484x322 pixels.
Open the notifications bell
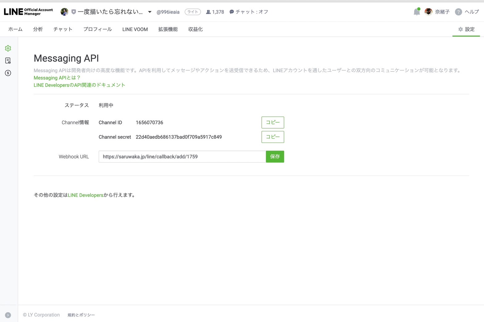tap(417, 12)
